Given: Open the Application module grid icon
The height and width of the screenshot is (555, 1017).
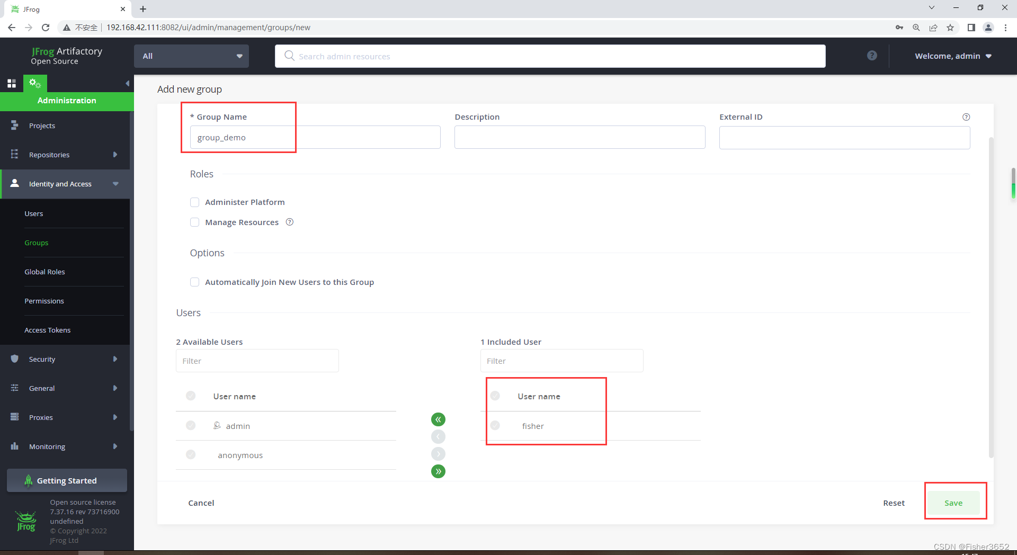Looking at the screenshot, I should tap(12, 84).
